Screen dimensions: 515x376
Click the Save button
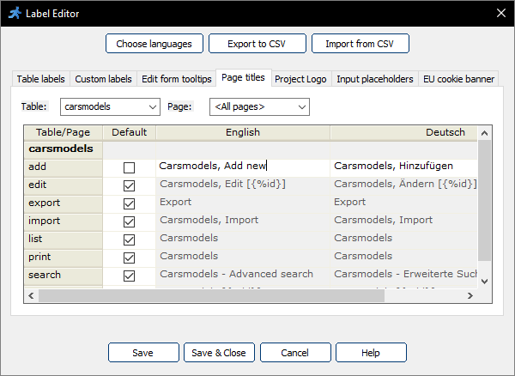click(x=143, y=352)
